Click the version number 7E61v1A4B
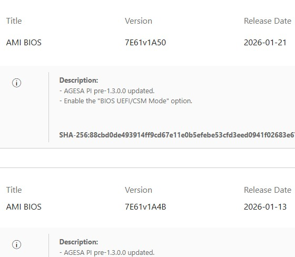Screen dimensions: 295x257 tap(145, 207)
